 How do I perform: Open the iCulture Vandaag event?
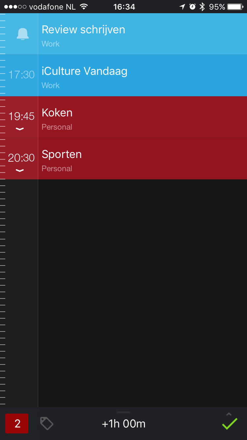142,76
